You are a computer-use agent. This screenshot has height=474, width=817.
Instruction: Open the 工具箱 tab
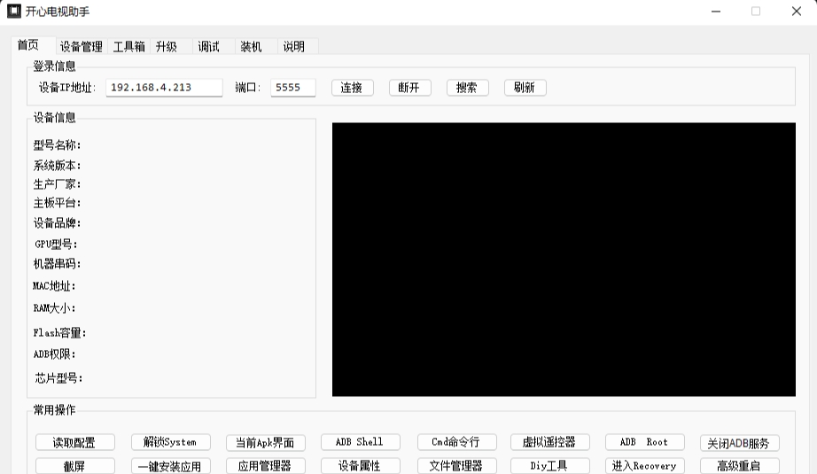tap(128, 47)
